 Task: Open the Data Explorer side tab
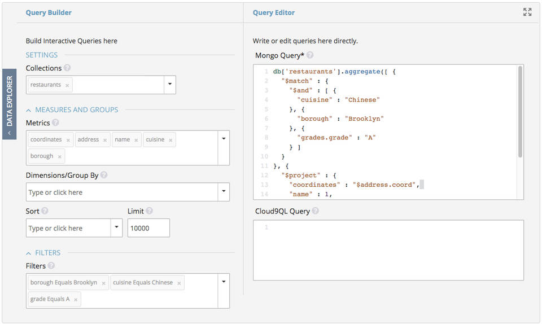[x=9, y=104]
